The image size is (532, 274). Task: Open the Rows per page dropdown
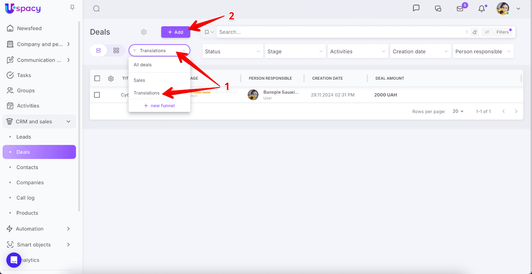[x=458, y=112]
